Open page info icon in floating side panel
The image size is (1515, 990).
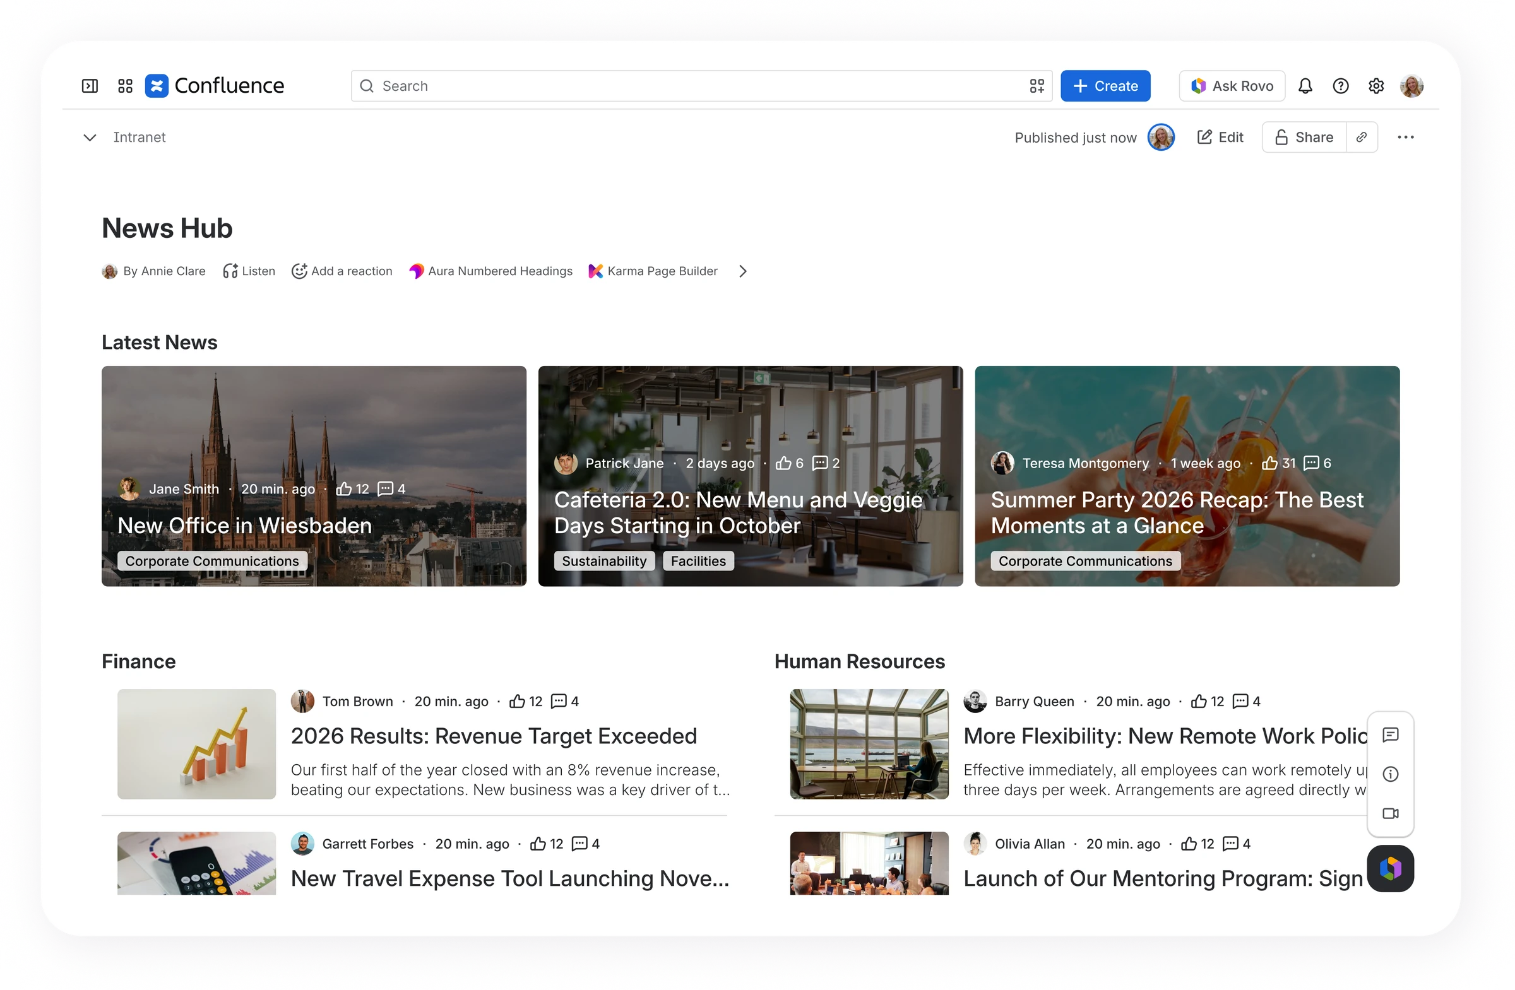1391,774
